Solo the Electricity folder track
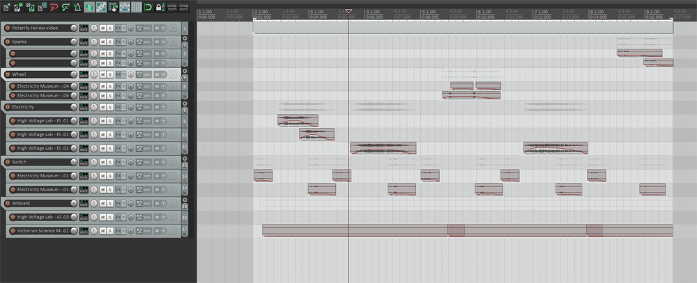Screen dimensions: 697x283 coord(110,107)
